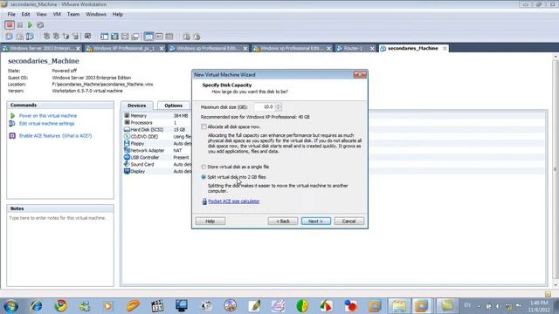Close the Router-1 tab

click(x=372, y=48)
